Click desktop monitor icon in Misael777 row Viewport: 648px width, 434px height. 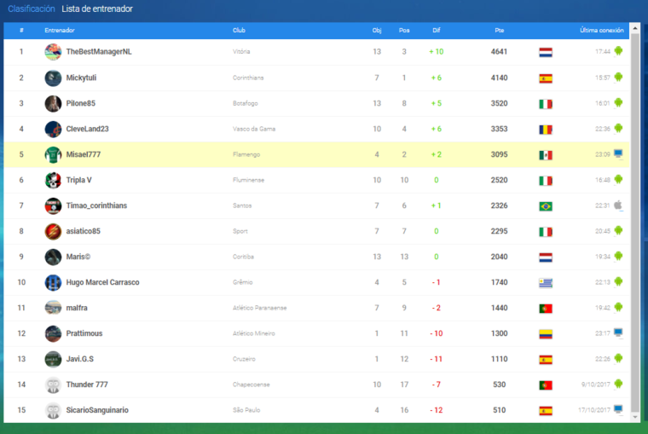coord(618,153)
